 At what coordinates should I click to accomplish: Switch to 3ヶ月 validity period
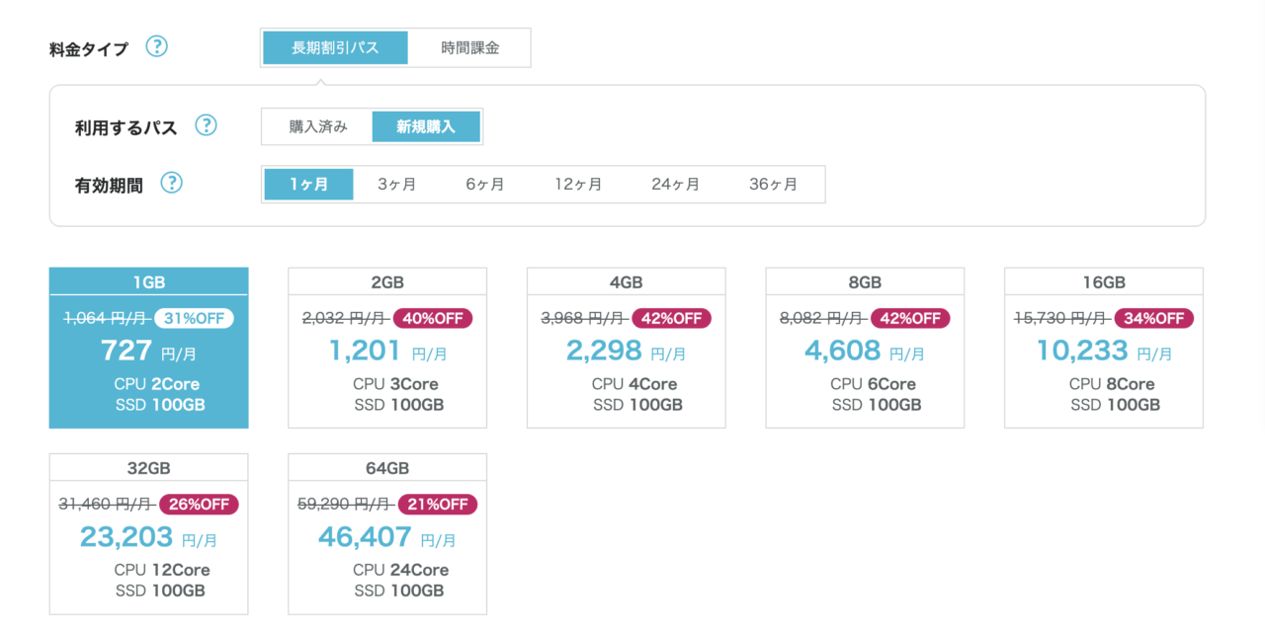coord(397,184)
